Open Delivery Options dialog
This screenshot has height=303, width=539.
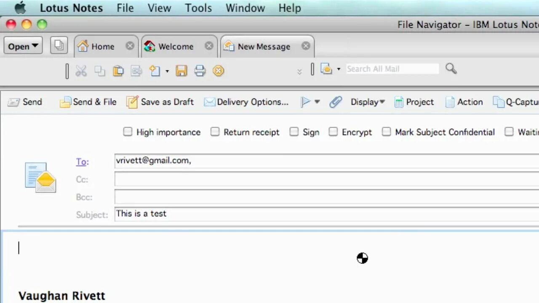click(246, 102)
